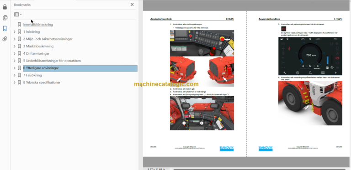Open 8 Tekniska specifikationer bookmark

coord(42,82)
